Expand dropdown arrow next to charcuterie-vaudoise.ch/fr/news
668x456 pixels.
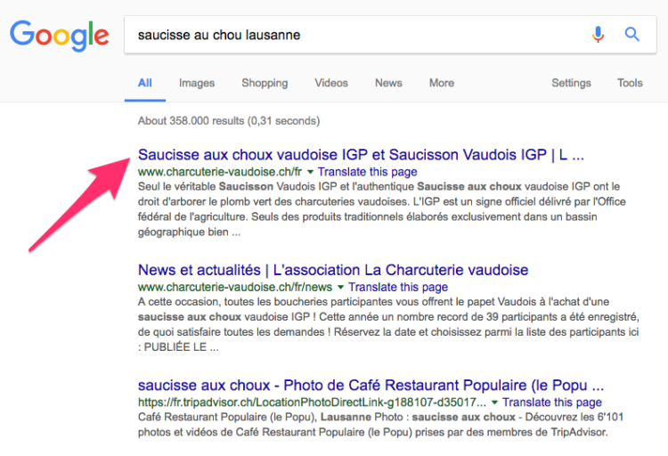coord(340,288)
